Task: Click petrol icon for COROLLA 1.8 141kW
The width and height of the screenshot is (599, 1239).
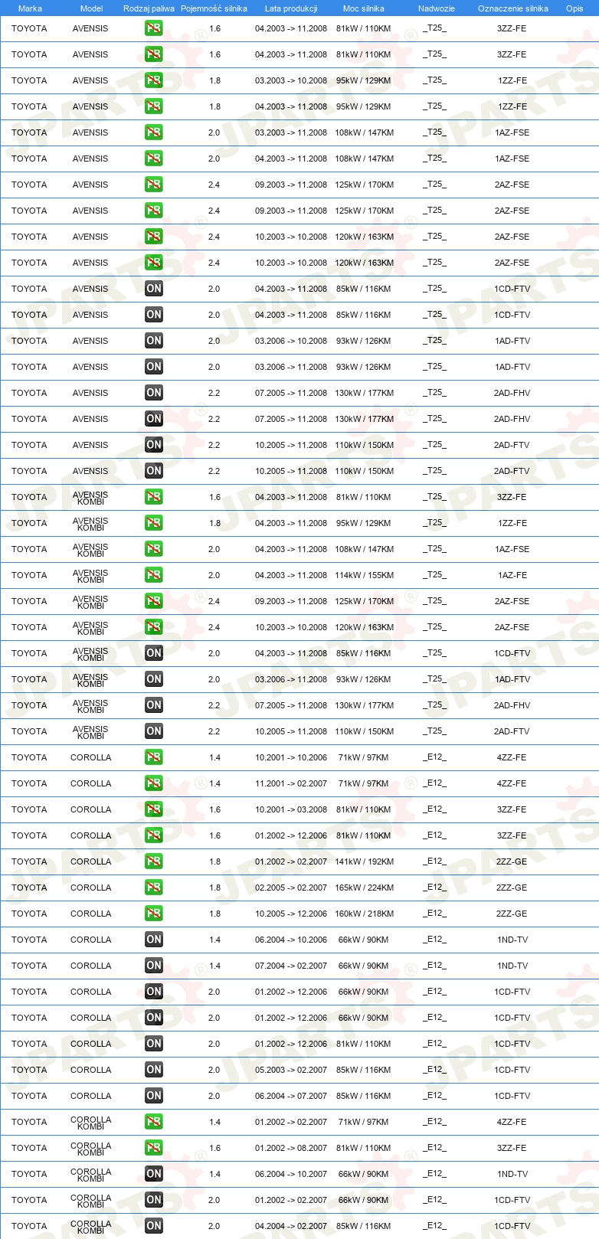Action: point(154,861)
